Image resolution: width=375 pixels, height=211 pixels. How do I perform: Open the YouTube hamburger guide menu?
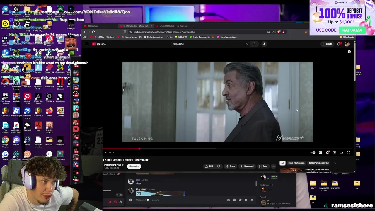pos(87,44)
